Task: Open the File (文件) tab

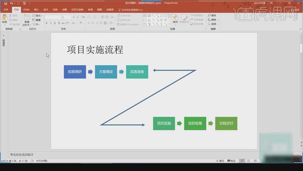Action: [6, 10]
